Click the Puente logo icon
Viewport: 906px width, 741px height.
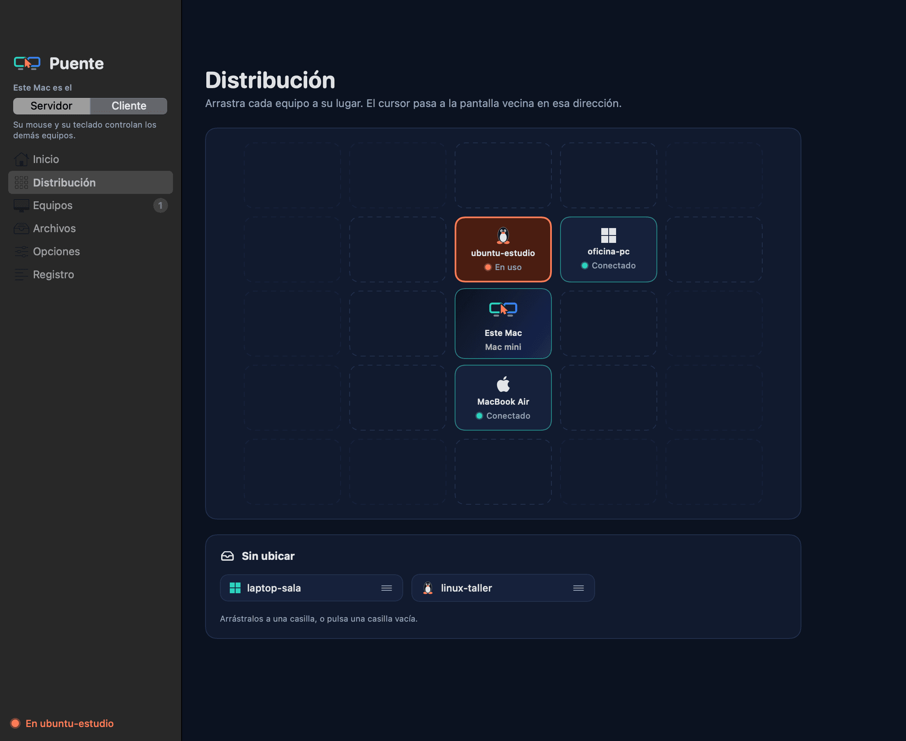pyautogui.click(x=27, y=63)
